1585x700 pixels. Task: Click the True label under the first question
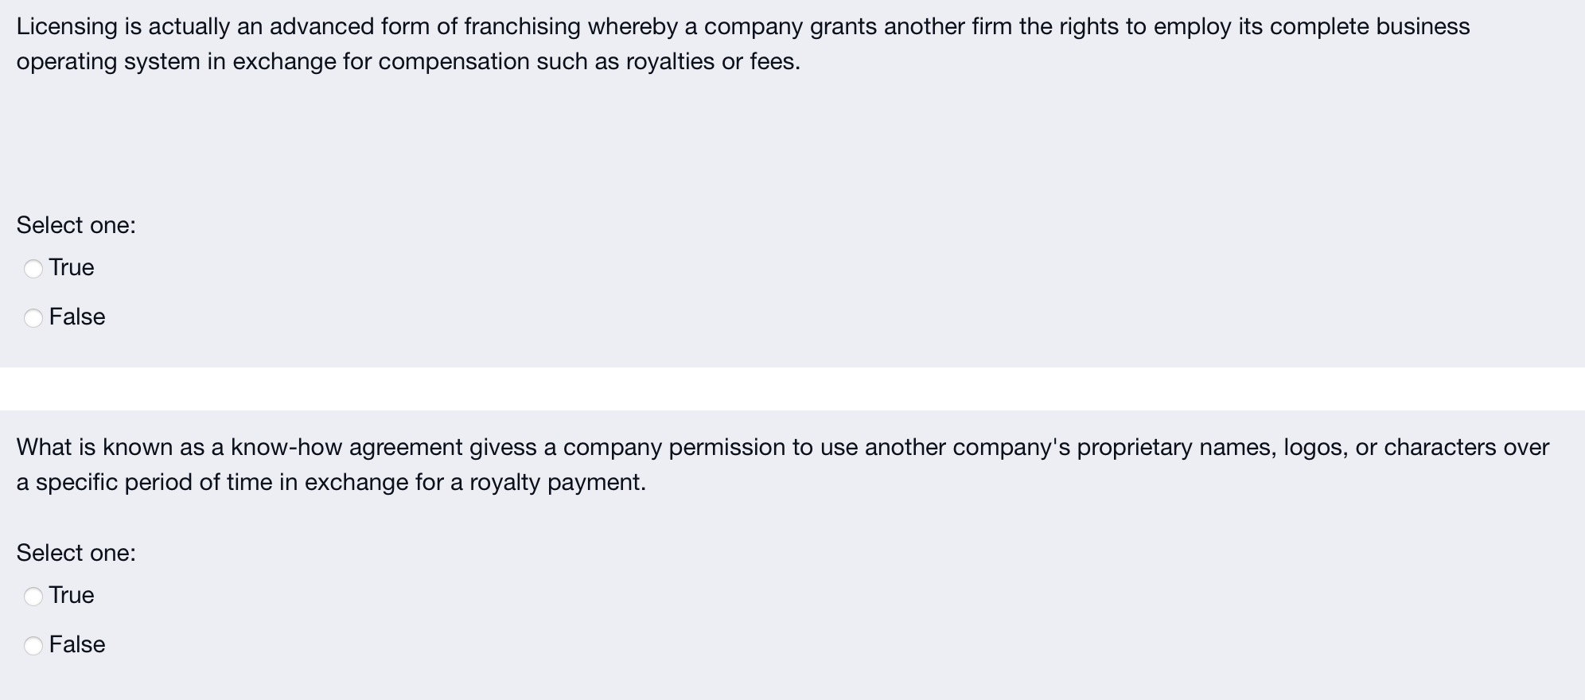tap(71, 268)
